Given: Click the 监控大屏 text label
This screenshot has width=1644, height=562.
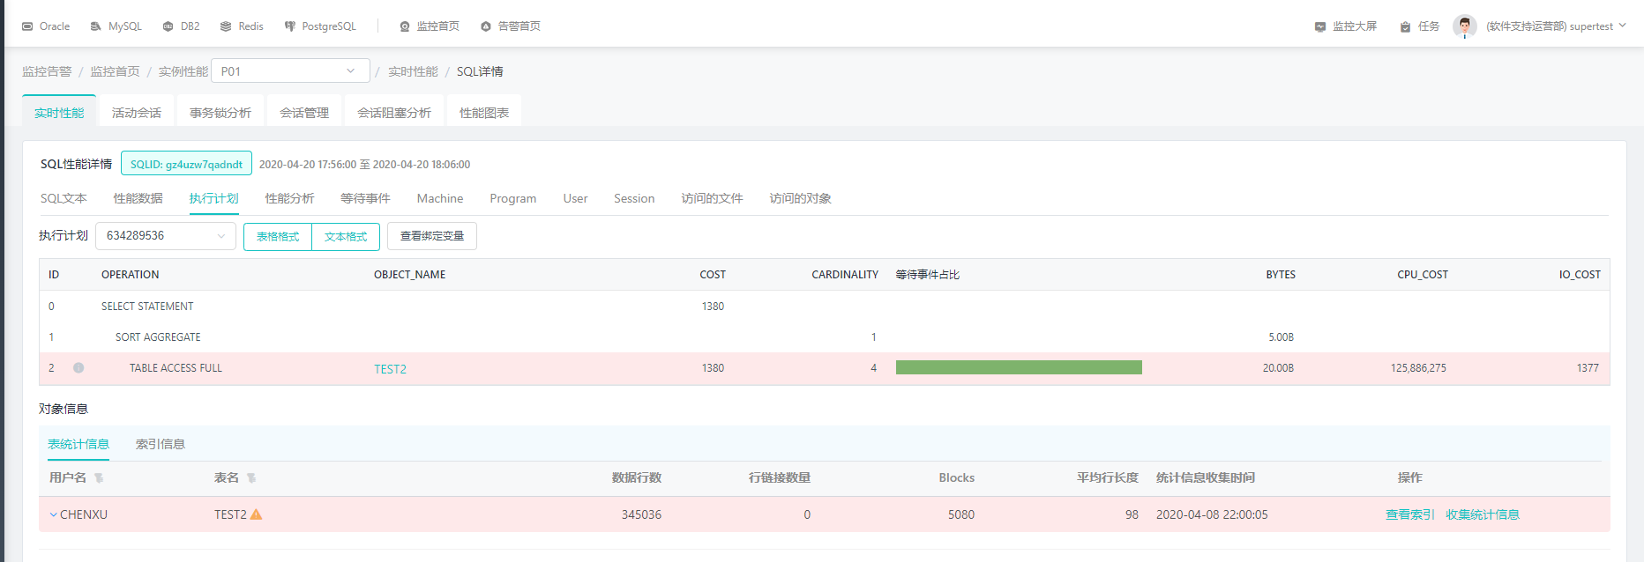Looking at the screenshot, I should click(1355, 26).
